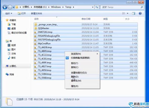This screenshot has width=149, height=108.
Task: Click the refresh icon beside address bar
Action: pos(97,7)
